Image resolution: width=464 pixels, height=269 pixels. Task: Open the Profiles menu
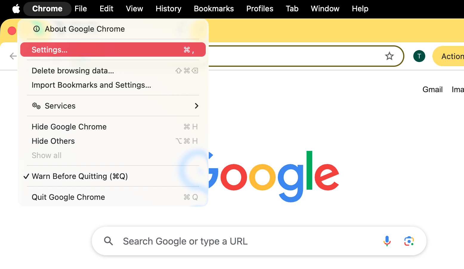260,9
